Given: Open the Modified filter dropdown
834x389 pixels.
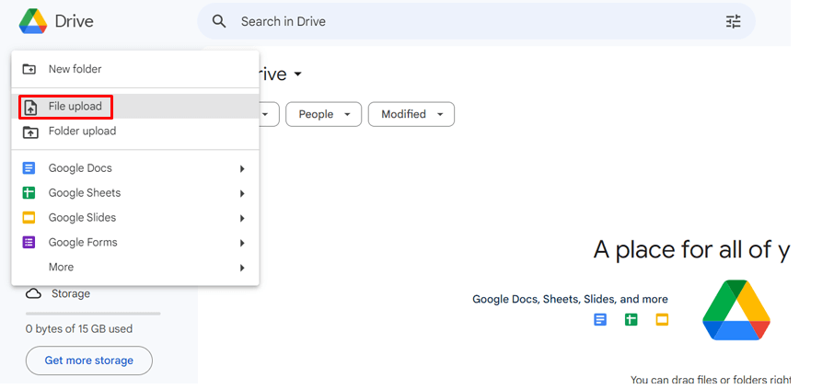Looking at the screenshot, I should (x=411, y=114).
